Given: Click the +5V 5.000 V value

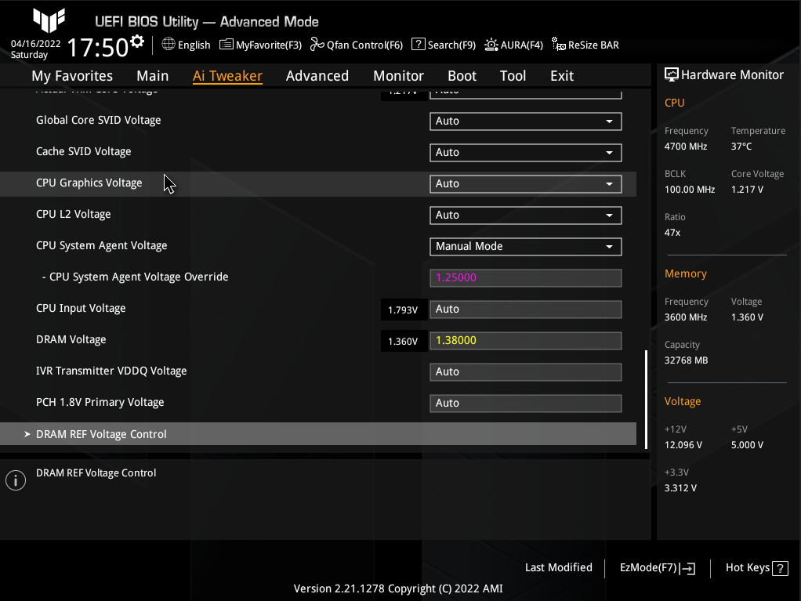Looking at the screenshot, I should [x=747, y=445].
